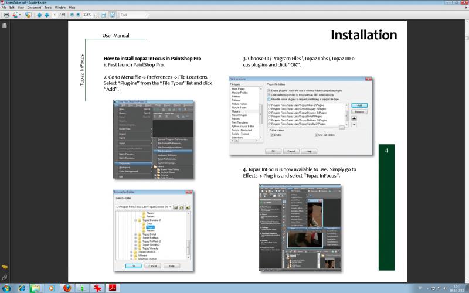
Task: Open the Help menu
Action: 72,8
